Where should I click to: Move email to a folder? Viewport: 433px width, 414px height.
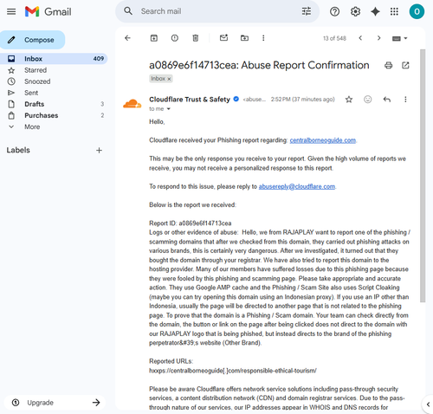244,38
